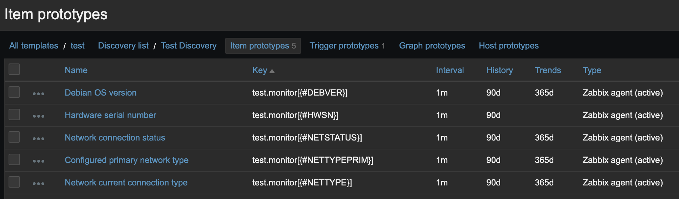Open three-dot menu for Configured primary network type
This screenshot has width=679, height=199.
pyautogui.click(x=39, y=161)
